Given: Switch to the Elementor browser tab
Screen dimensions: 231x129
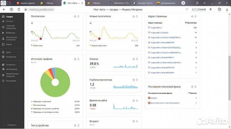Looking at the screenshot, I should point(120,3).
